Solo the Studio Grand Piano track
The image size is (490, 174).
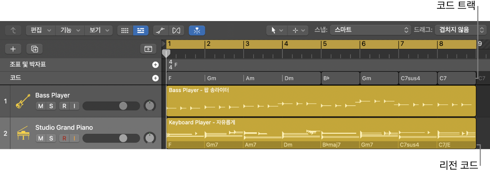pos(51,138)
